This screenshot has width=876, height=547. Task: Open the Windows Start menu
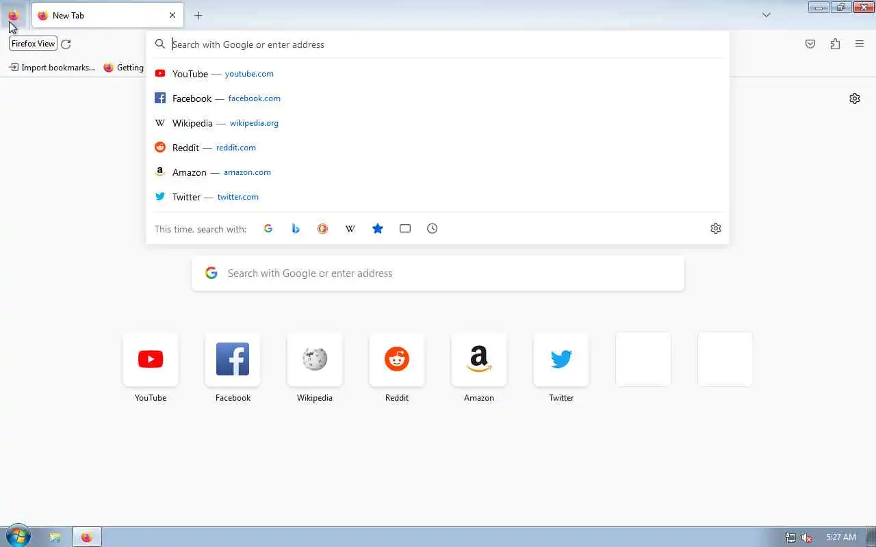18,537
